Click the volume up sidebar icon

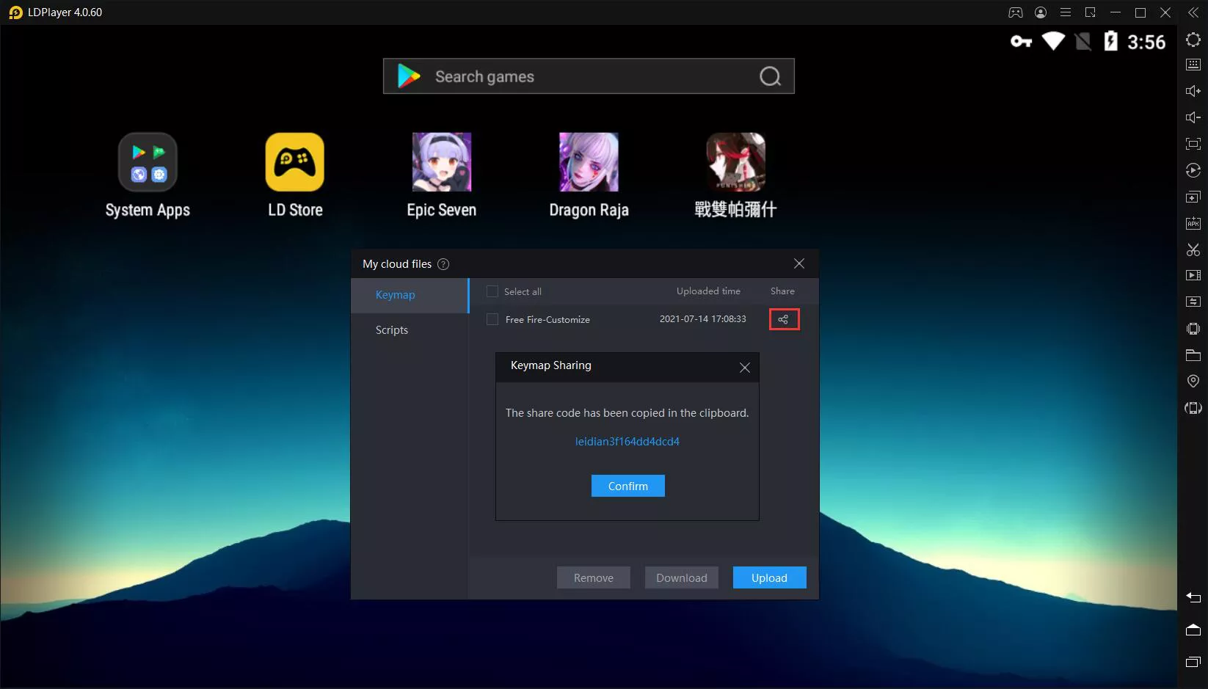1193,91
